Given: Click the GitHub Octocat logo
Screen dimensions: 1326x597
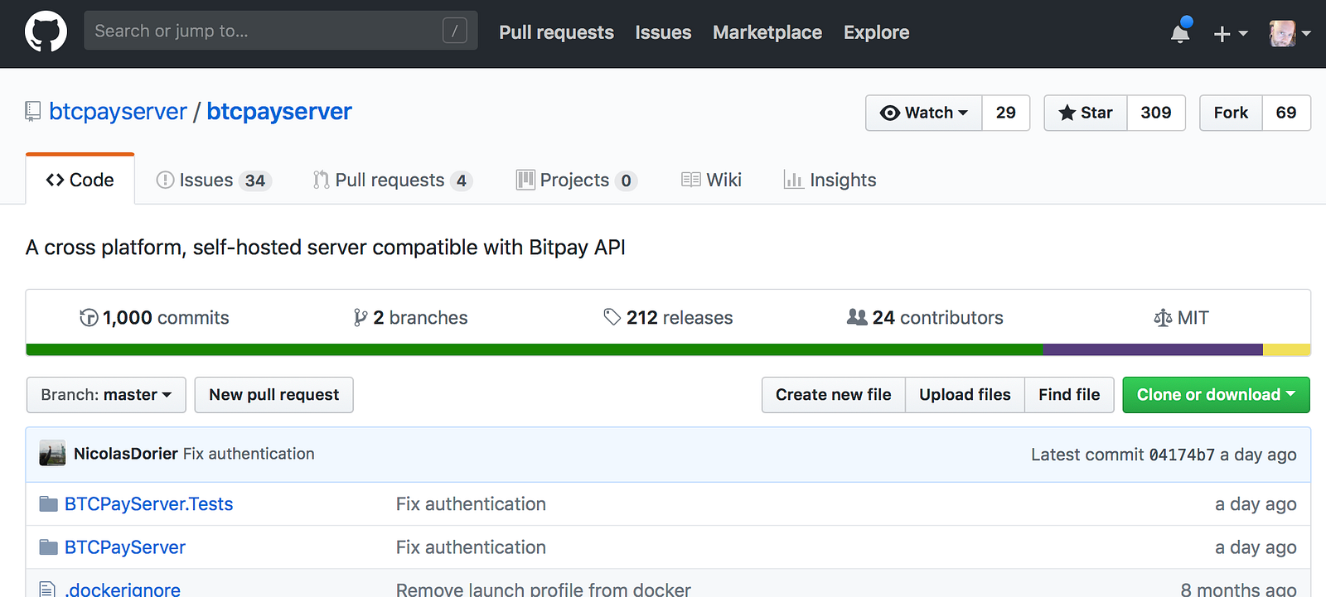Looking at the screenshot, I should point(46,31).
